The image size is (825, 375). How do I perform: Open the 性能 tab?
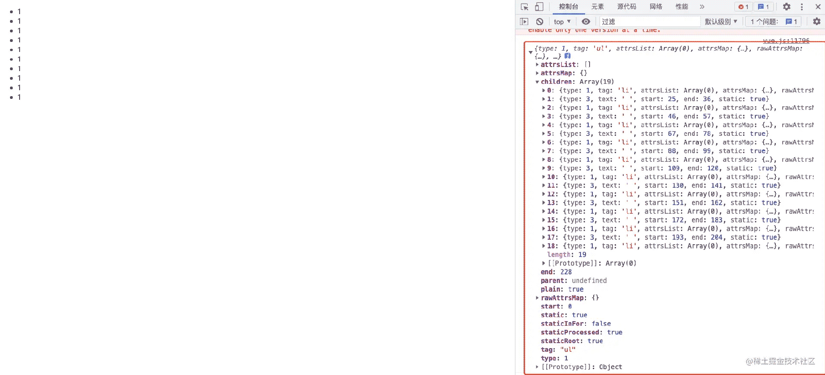(682, 6)
